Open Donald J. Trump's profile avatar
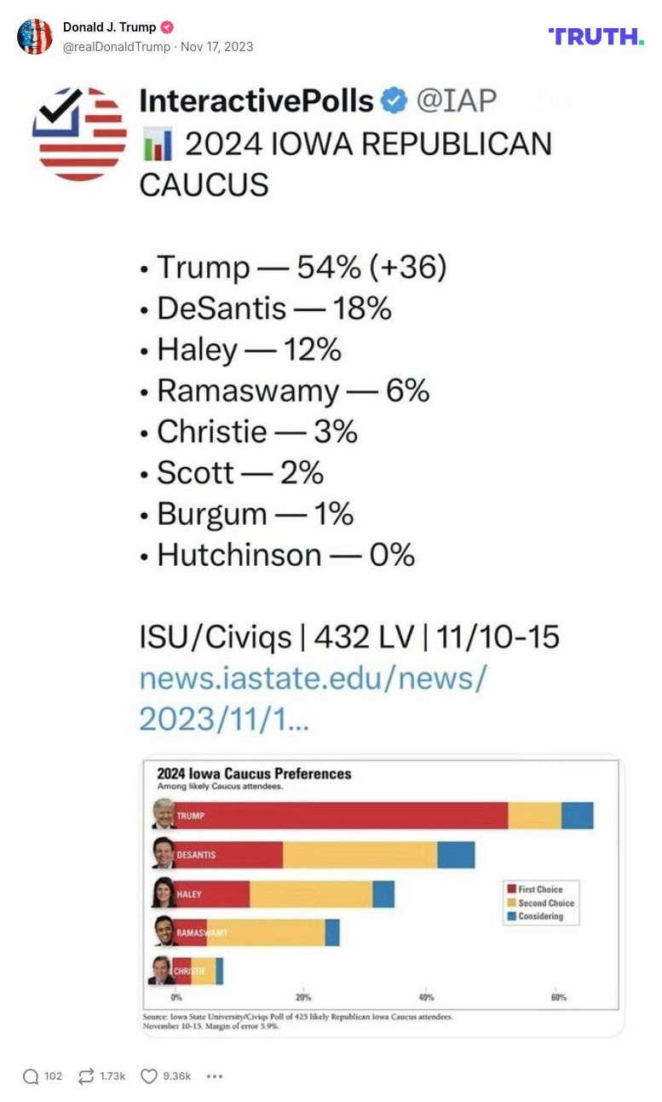The height and width of the screenshot is (1102, 662). pyautogui.click(x=36, y=37)
